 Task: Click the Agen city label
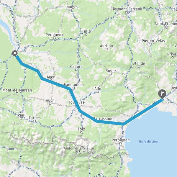pyautogui.click(x=51, y=77)
